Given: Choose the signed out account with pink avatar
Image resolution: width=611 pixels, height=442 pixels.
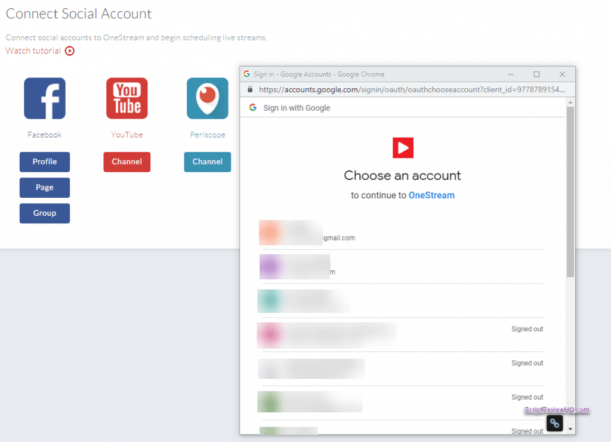Looking at the screenshot, I should (x=402, y=335).
